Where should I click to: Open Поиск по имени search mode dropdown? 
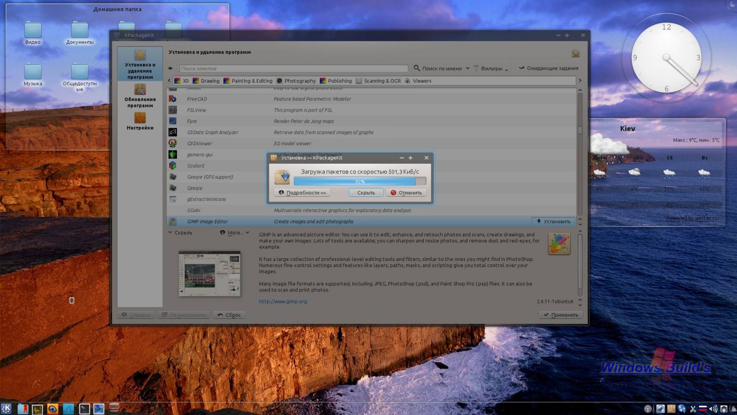coord(441,68)
